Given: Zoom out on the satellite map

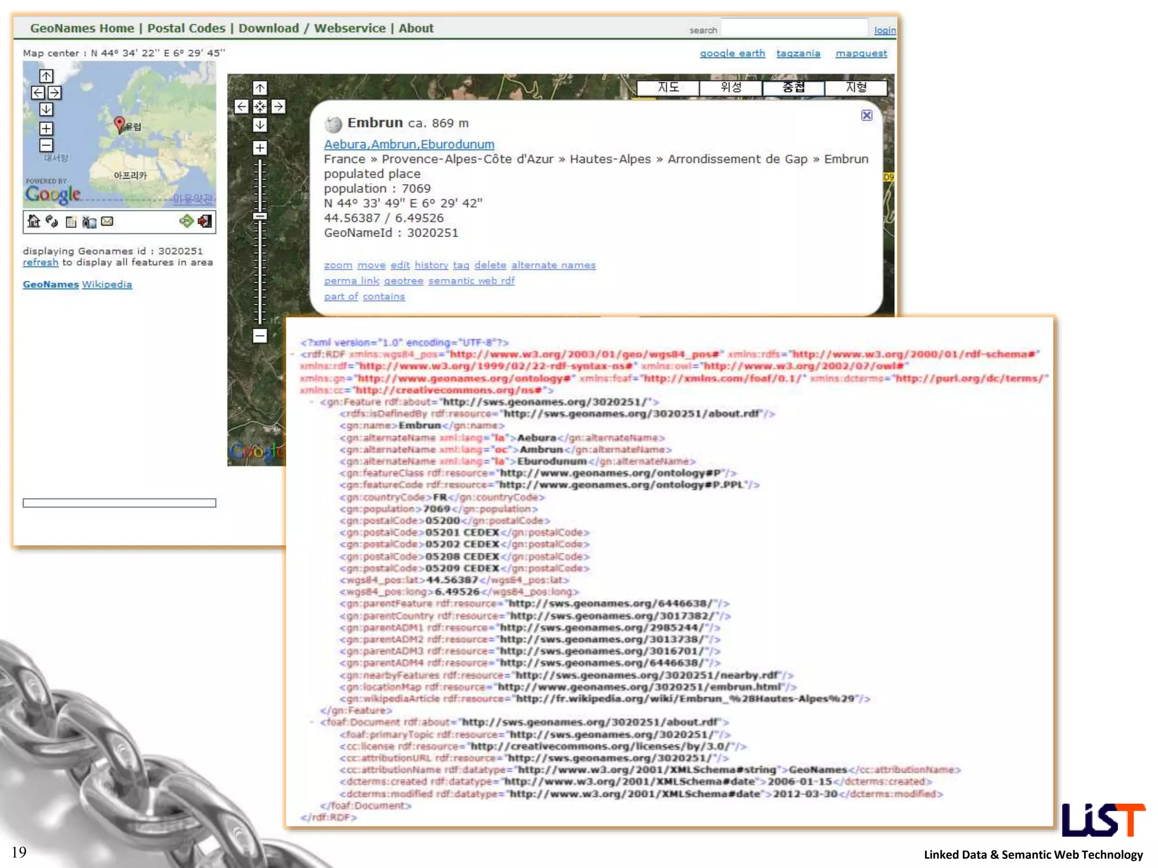Looking at the screenshot, I should pos(260,336).
